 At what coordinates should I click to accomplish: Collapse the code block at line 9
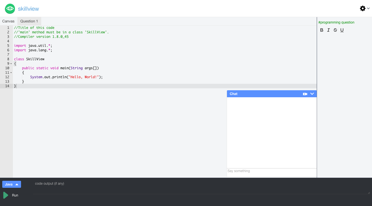pyautogui.click(x=11, y=64)
